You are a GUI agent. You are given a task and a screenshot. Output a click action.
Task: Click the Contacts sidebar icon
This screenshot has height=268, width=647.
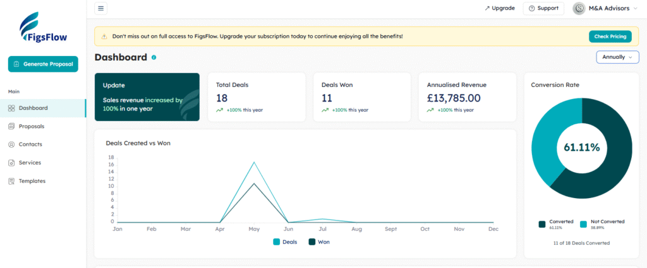click(11, 144)
